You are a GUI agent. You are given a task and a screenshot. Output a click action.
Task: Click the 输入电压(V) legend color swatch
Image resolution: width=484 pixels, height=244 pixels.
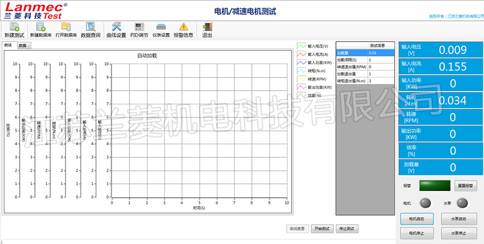tap(302, 46)
